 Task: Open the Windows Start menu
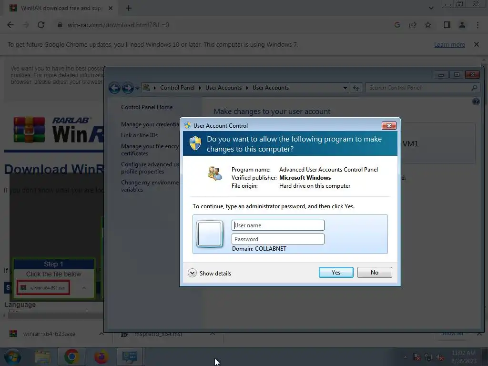(x=13, y=356)
